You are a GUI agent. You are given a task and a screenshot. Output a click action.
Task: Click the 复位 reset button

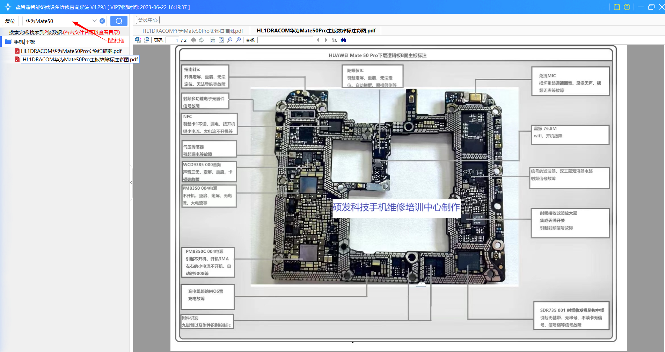10,21
